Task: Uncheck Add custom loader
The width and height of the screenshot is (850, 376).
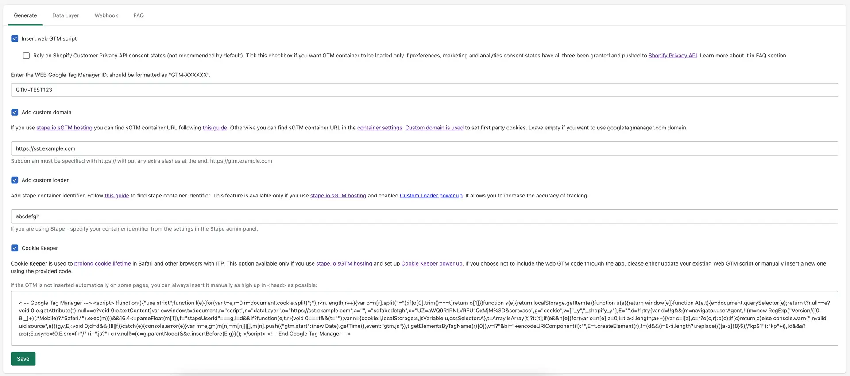Action: tap(15, 180)
